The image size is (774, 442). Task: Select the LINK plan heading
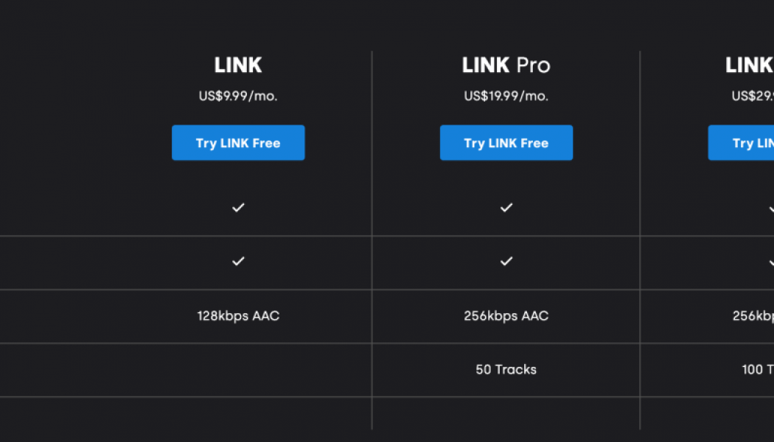coord(238,65)
